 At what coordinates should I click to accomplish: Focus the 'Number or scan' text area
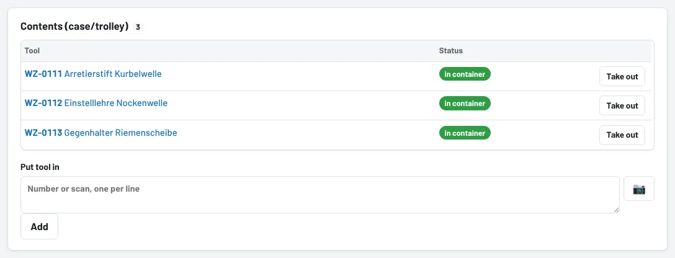(x=320, y=194)
